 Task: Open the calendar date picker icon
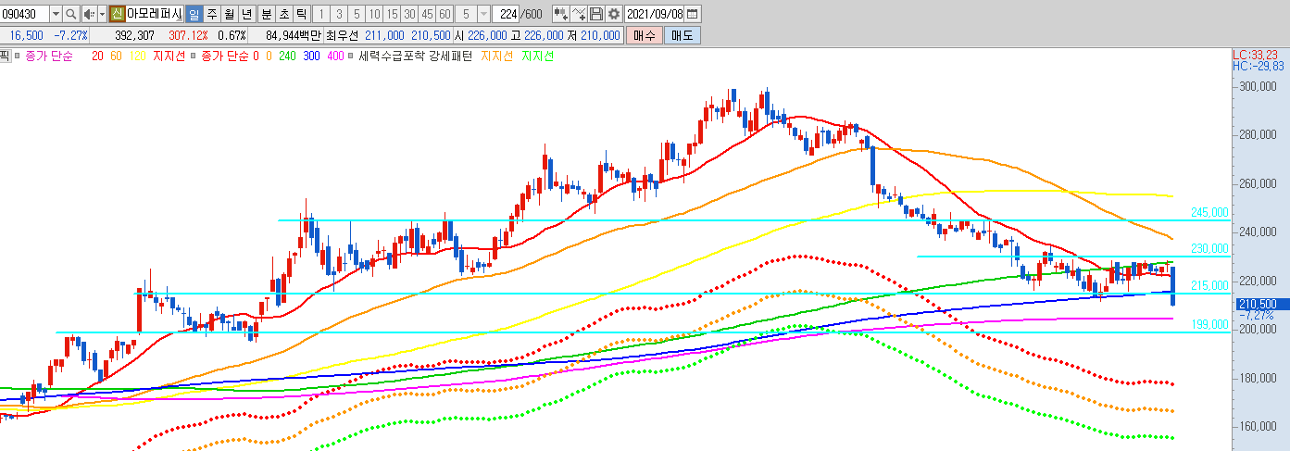click(693, 14)
